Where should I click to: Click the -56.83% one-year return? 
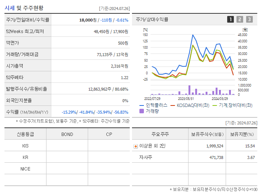[121, 112]
